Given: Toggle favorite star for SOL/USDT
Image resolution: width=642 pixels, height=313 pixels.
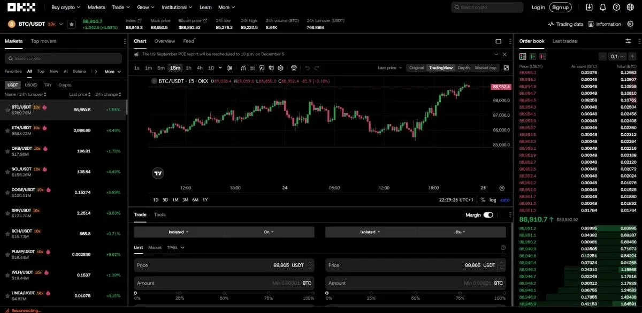Looking at the screenshot, I should click(7, 171).
